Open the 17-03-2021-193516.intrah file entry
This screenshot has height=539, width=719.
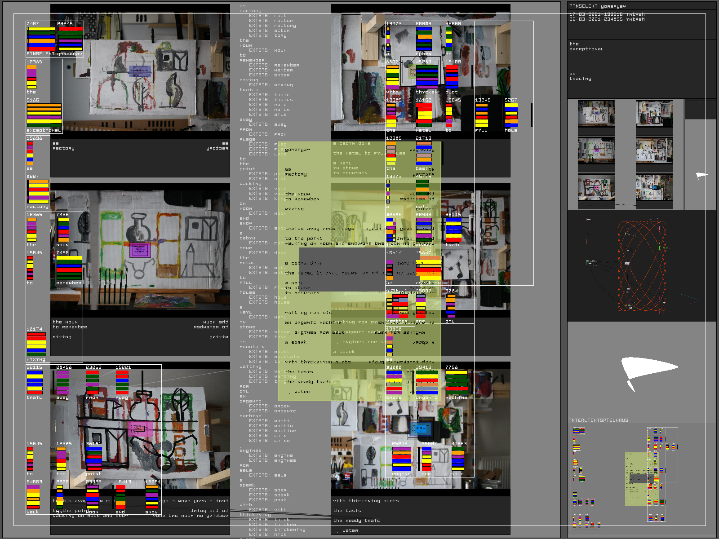607,14
